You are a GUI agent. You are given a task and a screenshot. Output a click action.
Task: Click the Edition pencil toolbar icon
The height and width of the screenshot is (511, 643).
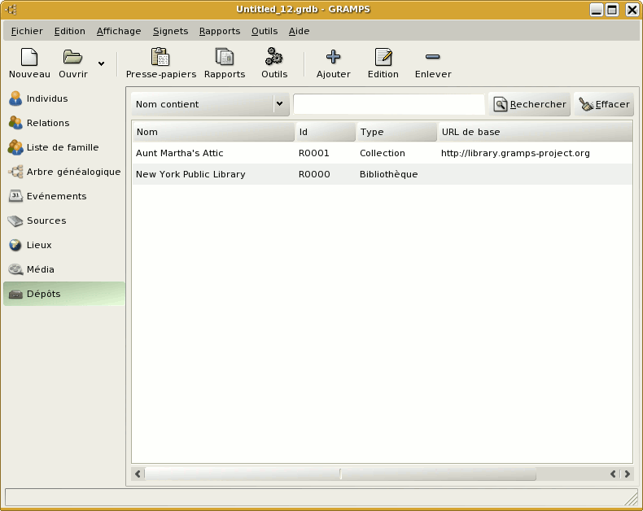383,58
